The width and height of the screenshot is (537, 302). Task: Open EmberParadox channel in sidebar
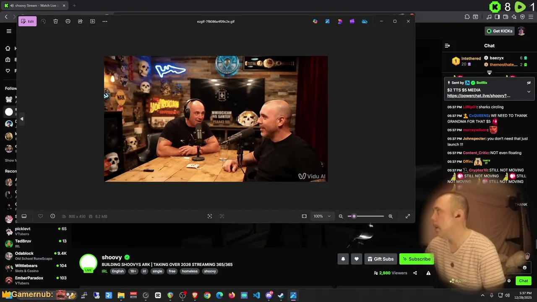click(36, 280)
